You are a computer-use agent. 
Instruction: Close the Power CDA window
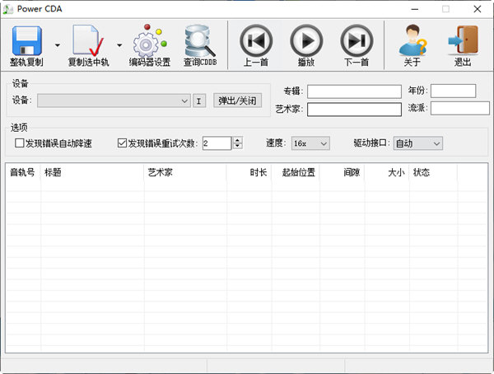coord(478,9)
